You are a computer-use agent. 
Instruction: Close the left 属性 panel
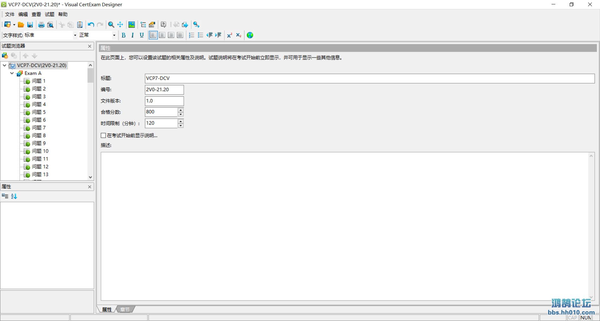[90, 187]
